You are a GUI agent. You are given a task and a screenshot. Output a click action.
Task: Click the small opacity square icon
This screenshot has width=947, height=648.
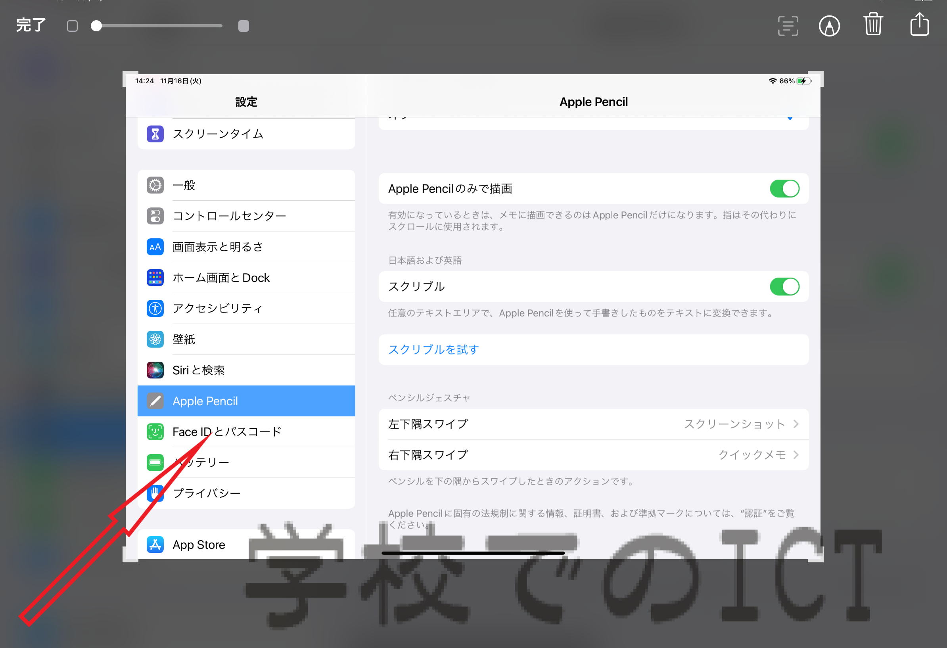pos(73,26)
